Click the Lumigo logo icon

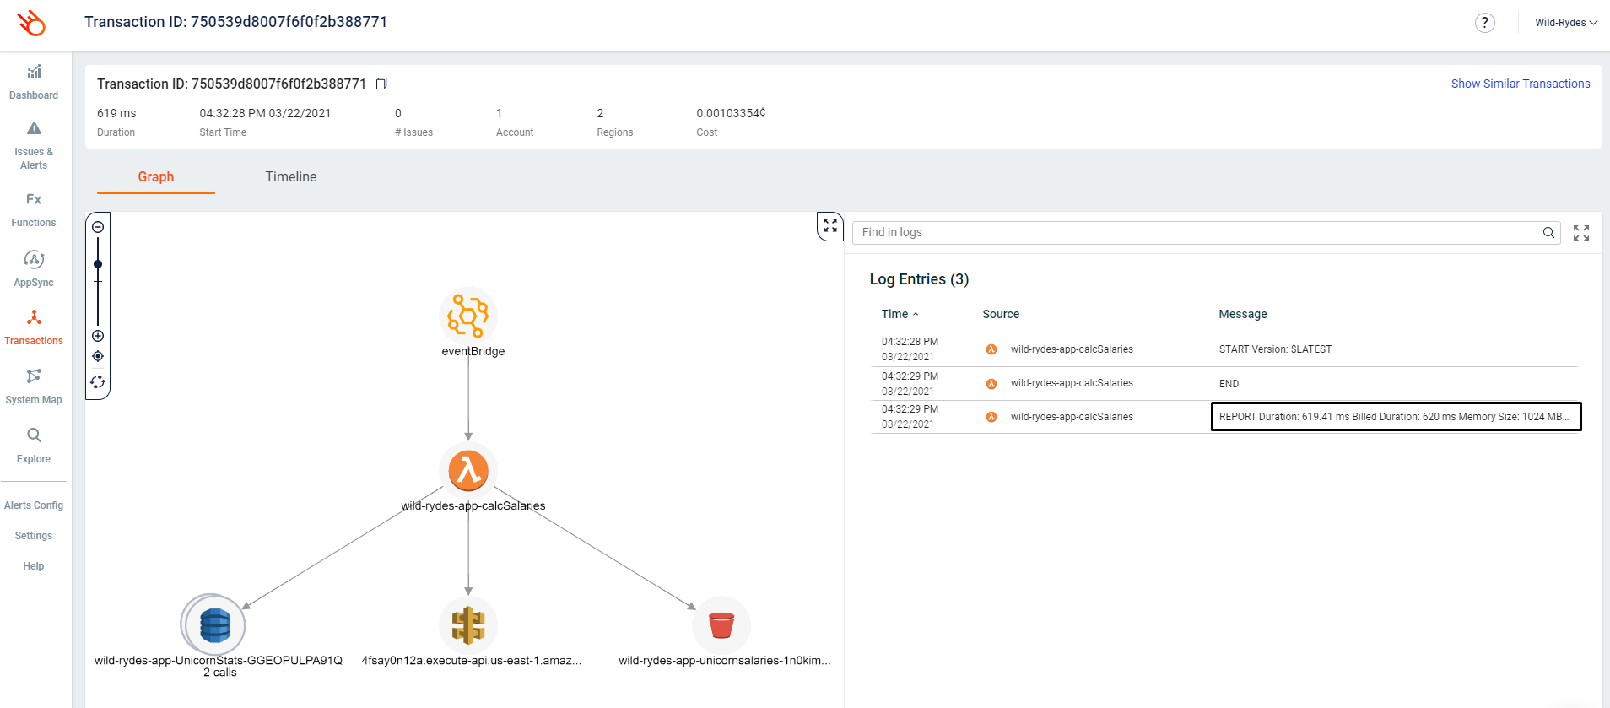(x=32, y=23)
